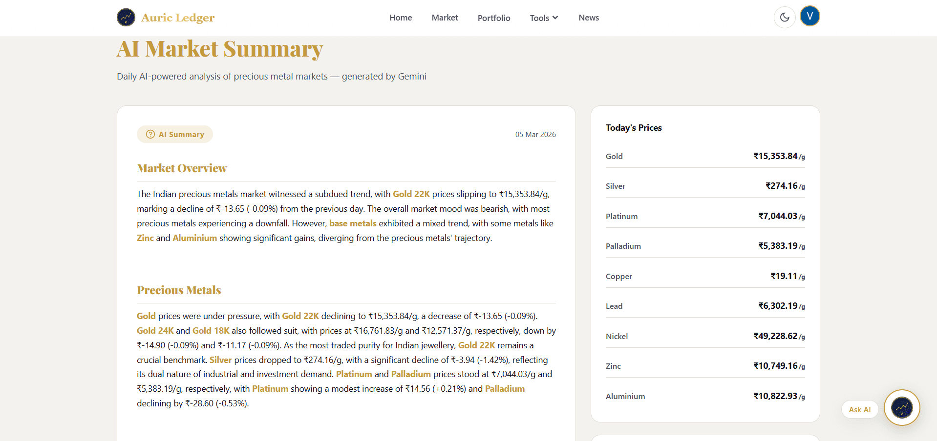Open the floating AI chat icon
The image size is (937, 441).
901,407
